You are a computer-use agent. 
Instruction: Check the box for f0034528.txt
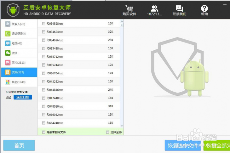click(43, 24)
